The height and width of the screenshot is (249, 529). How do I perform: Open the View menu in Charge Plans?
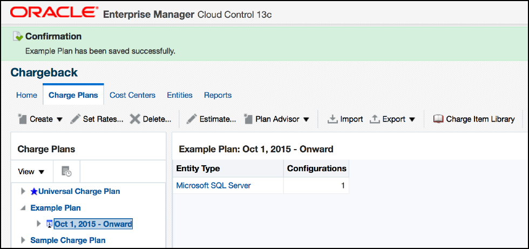coord(31,172)
